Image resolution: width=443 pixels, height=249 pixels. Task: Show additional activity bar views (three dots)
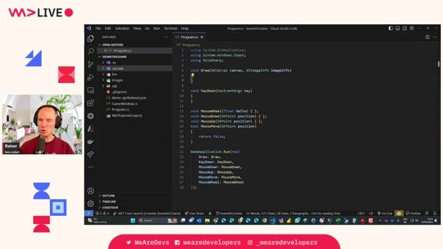91,167
